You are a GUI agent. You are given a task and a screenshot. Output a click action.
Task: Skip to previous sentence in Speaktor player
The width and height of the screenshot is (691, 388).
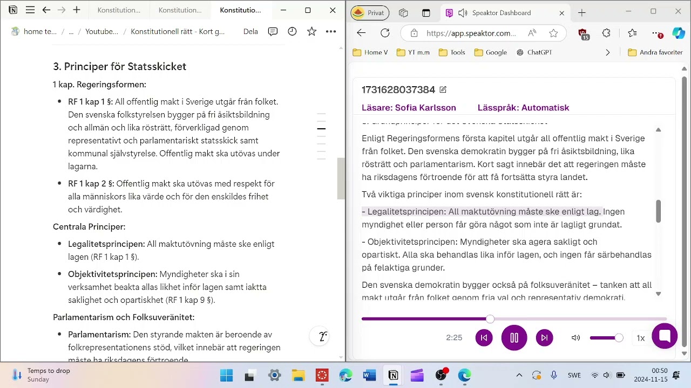coord(484,338)
